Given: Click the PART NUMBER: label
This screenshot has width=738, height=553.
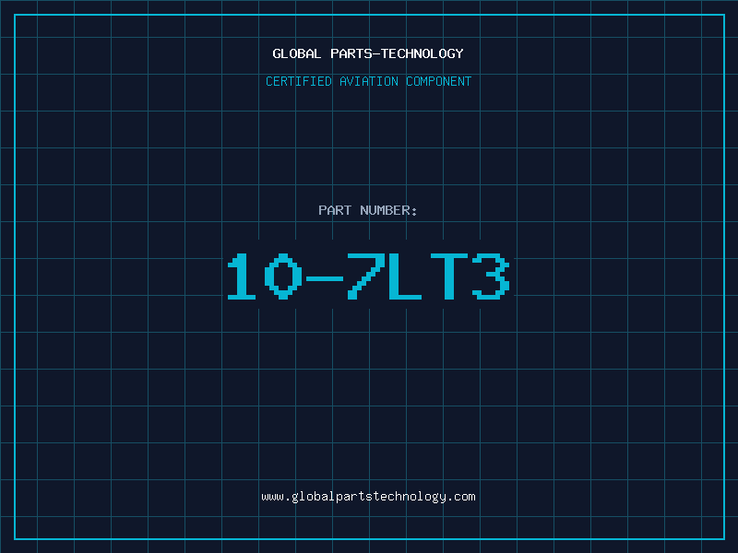Looking at the screenshot, I should [x=368, y=210].
